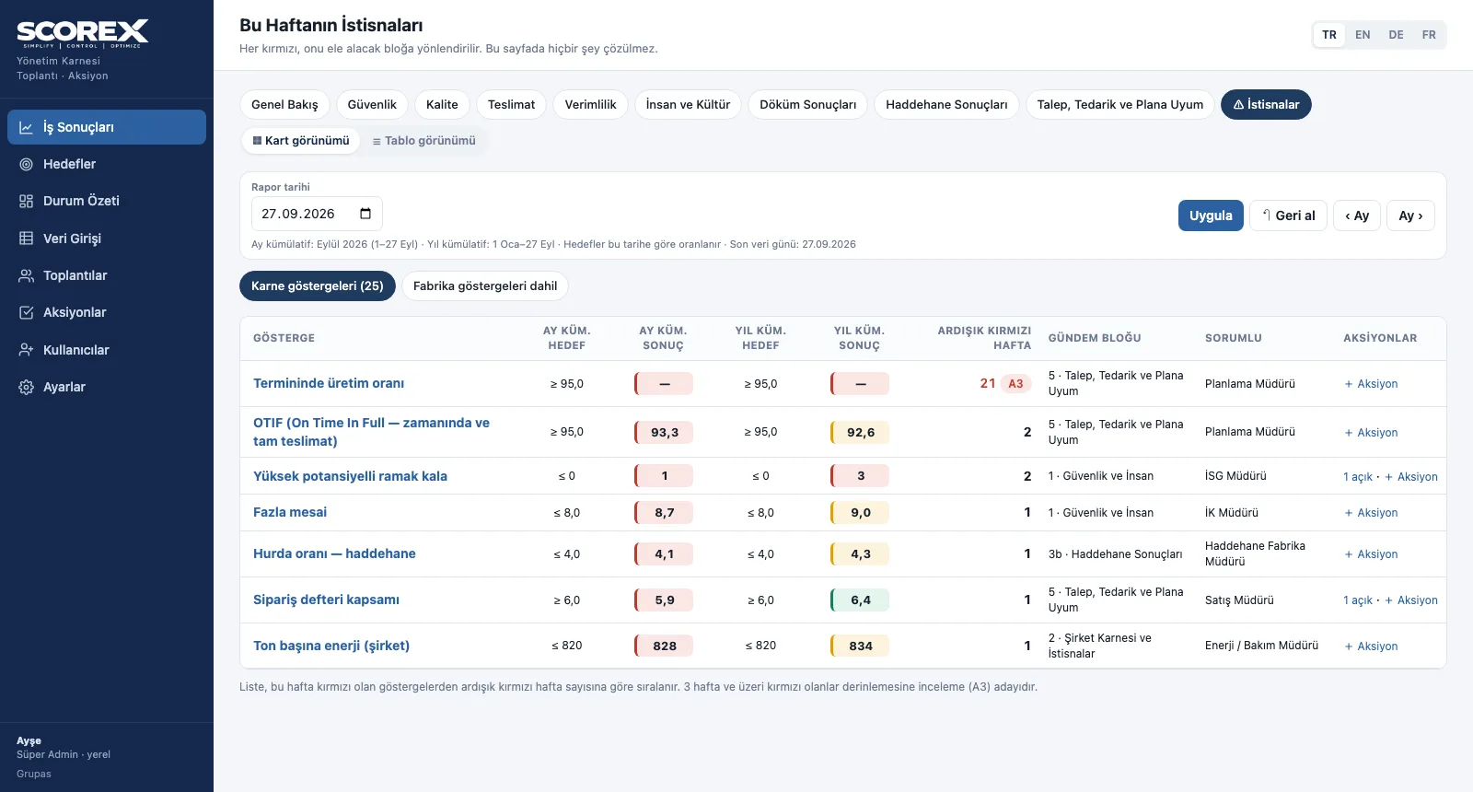Go to next month with Ay ›
Viewport: 1473px width, 792px height.
[1410, 215]
